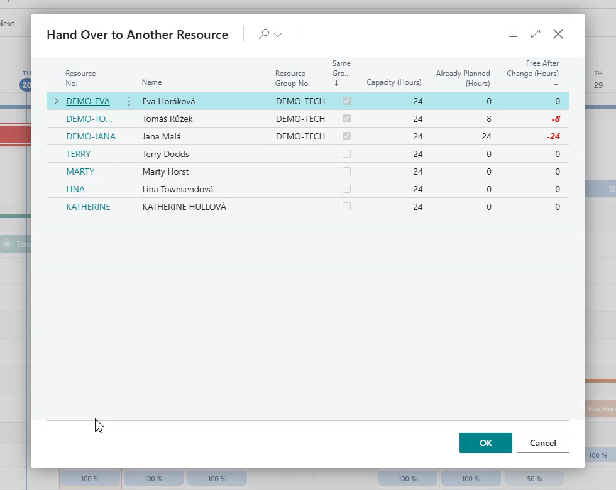Open the list view options icon

pos(513,34)
